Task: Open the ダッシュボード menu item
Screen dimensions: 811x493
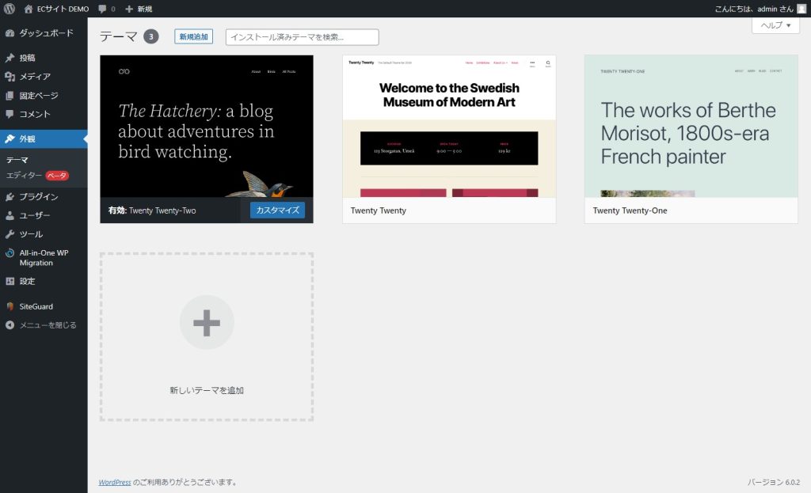Action: (46, 33)
